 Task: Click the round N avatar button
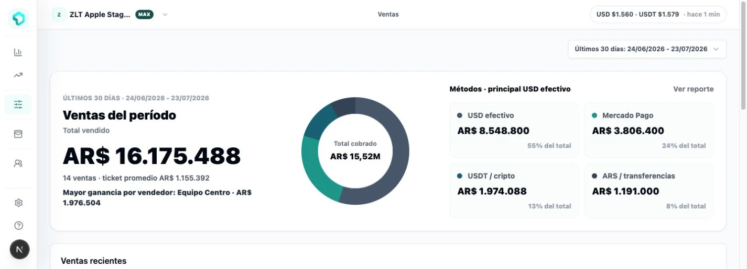tap(19, 250)
